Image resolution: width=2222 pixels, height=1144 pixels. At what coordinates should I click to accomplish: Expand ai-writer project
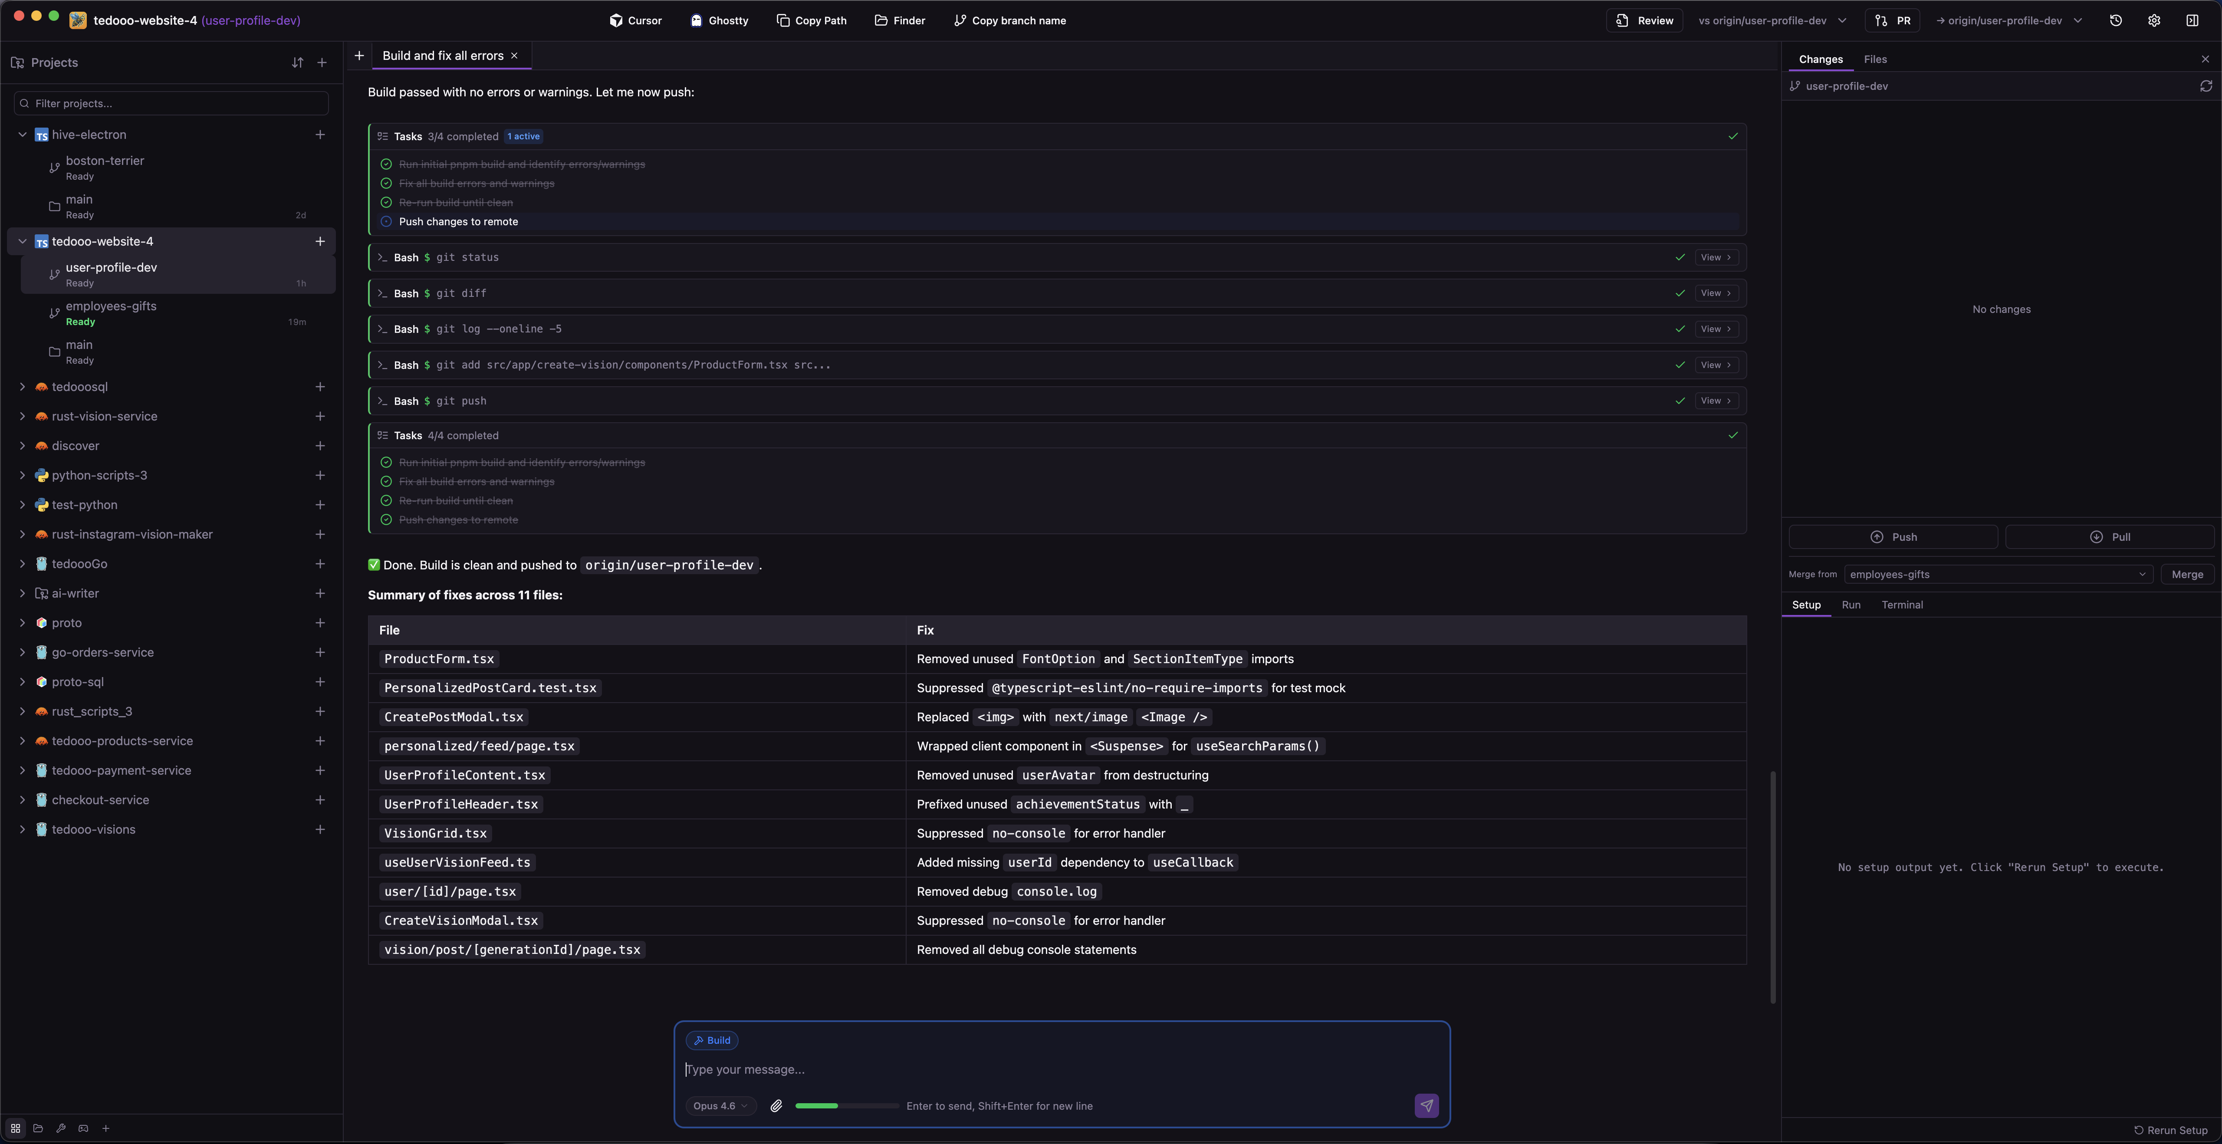click(23, 594)
